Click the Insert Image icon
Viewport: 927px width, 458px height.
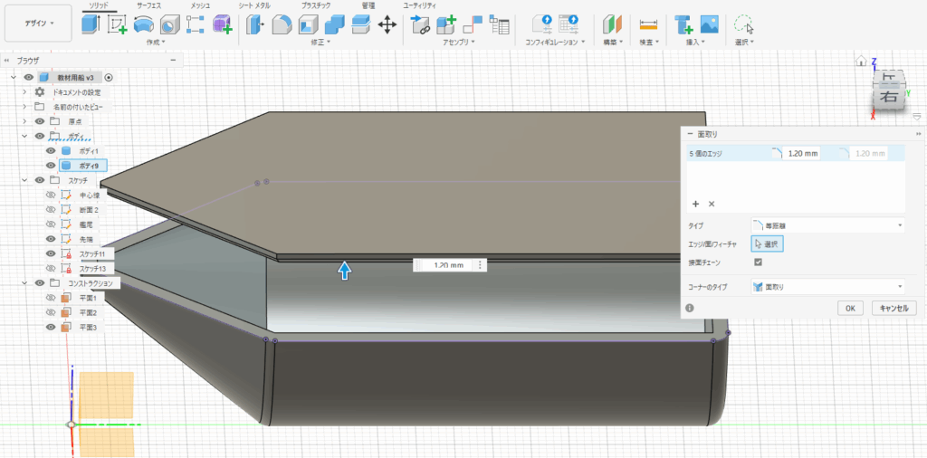710,24
